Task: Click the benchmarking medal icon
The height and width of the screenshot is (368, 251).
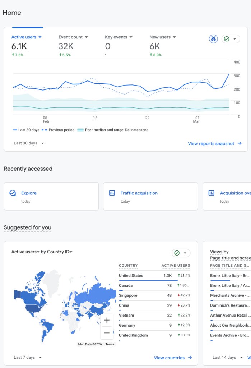Action: tap(213, 38)
